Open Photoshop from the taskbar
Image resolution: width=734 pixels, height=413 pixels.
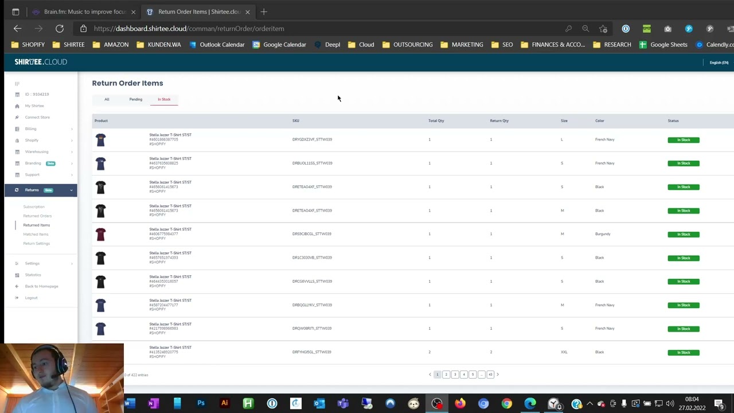[x=201, y=403]
